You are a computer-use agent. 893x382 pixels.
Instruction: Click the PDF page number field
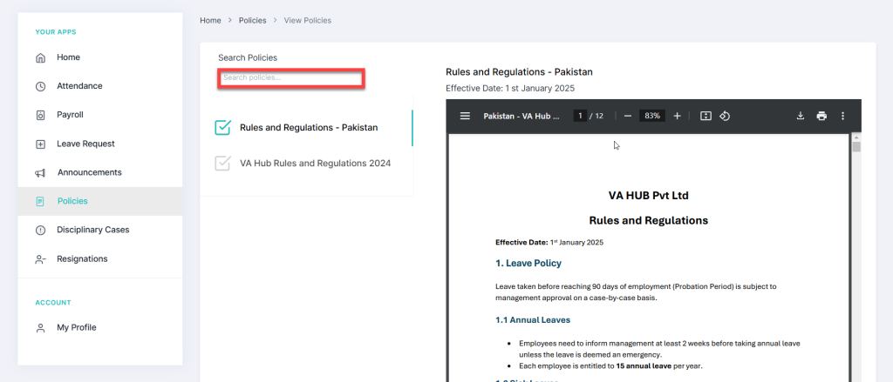click(x=580, y=116)
